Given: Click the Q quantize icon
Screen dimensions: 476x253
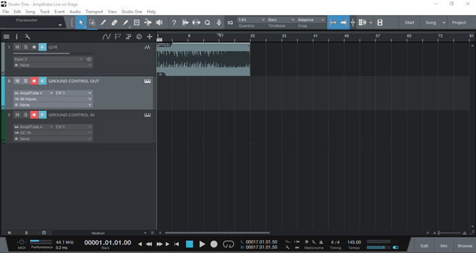Looking at the screenshot, I should (x=207, y=22).
